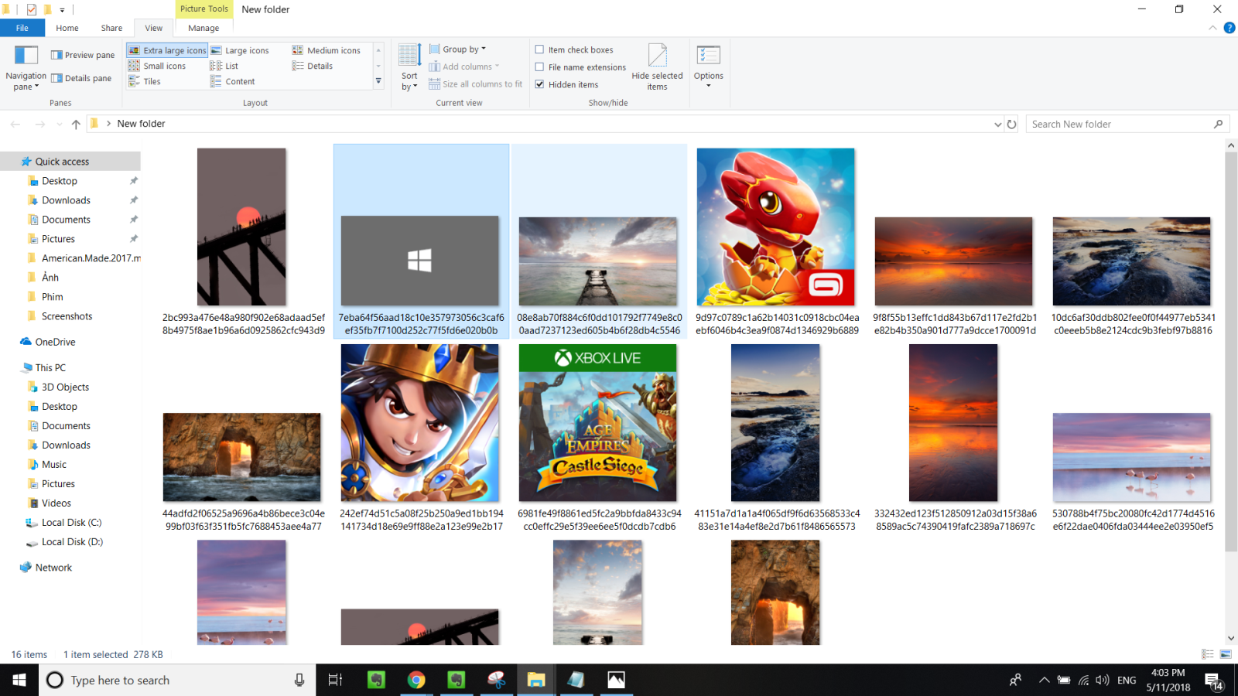This screenshot has height=696, width=1238.
Task: Open the Photos app from the taskbar
Action: (x=615, y=680)
